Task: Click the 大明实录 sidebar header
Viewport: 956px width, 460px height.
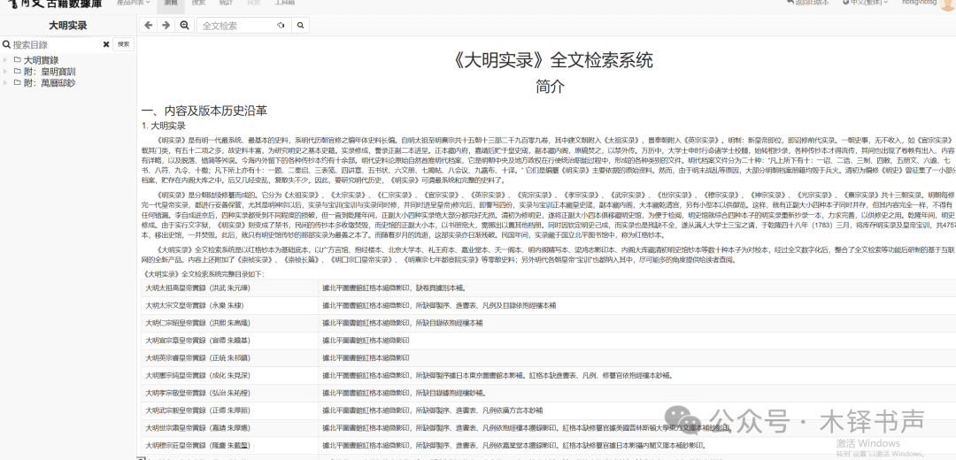Action: coord(67,26)
